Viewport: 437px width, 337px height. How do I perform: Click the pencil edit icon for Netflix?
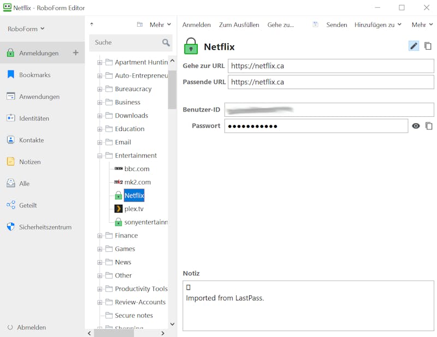tap(414, 46)
